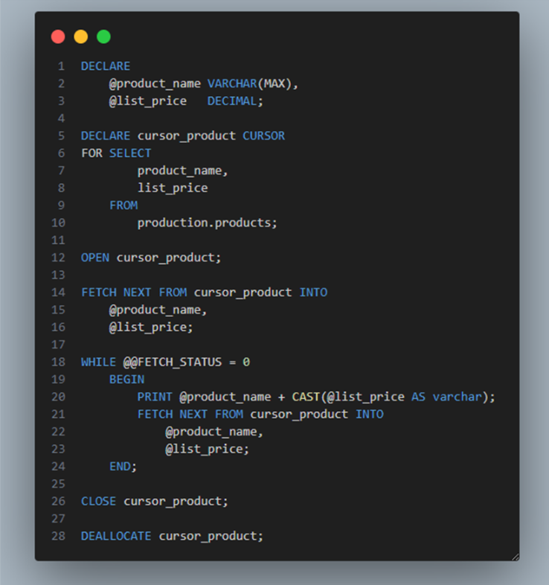The height and width of the screenshot is (585, 549).
Task: Click the BEGIN keyword on line 19
Action: (126, 379)
